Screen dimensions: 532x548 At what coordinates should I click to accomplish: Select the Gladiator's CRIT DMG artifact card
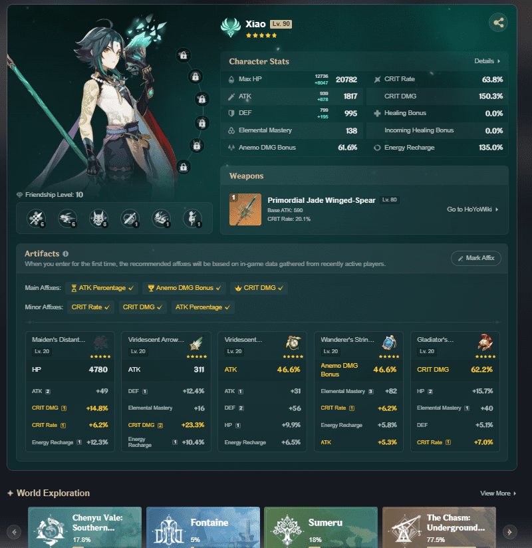pos(455,392)
